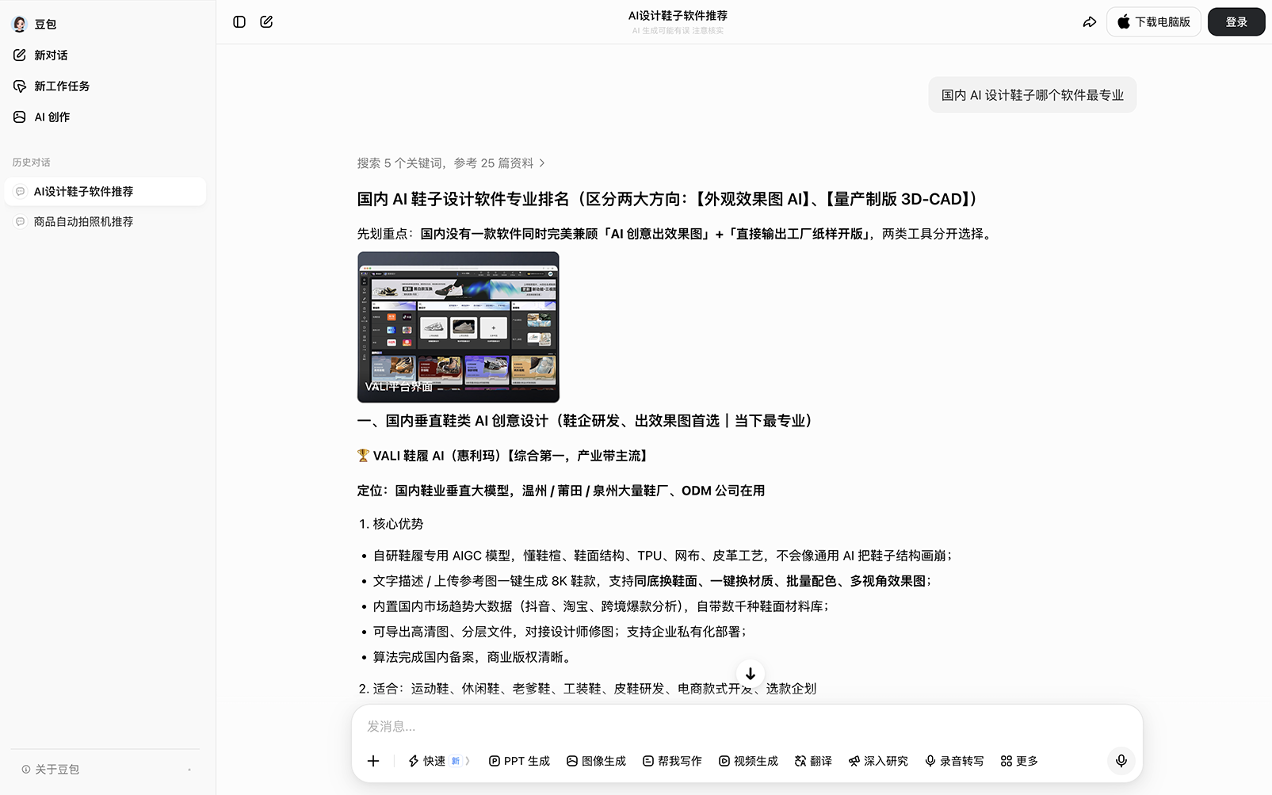Click the line starting 自研鞋履专用 AIGC 模型

point(663,556)
